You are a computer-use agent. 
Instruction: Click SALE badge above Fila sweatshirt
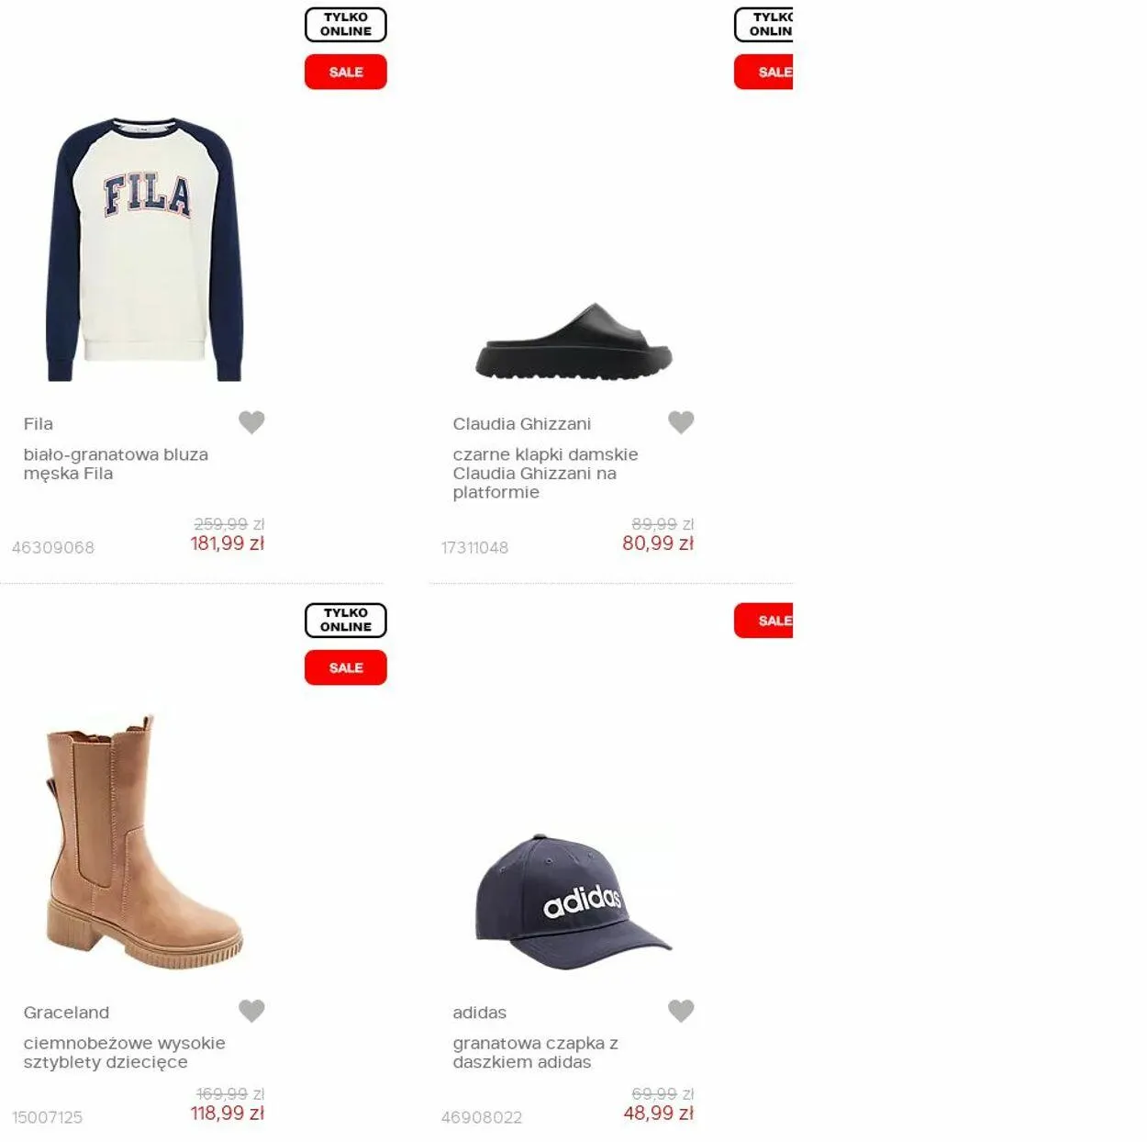[346, 72]
